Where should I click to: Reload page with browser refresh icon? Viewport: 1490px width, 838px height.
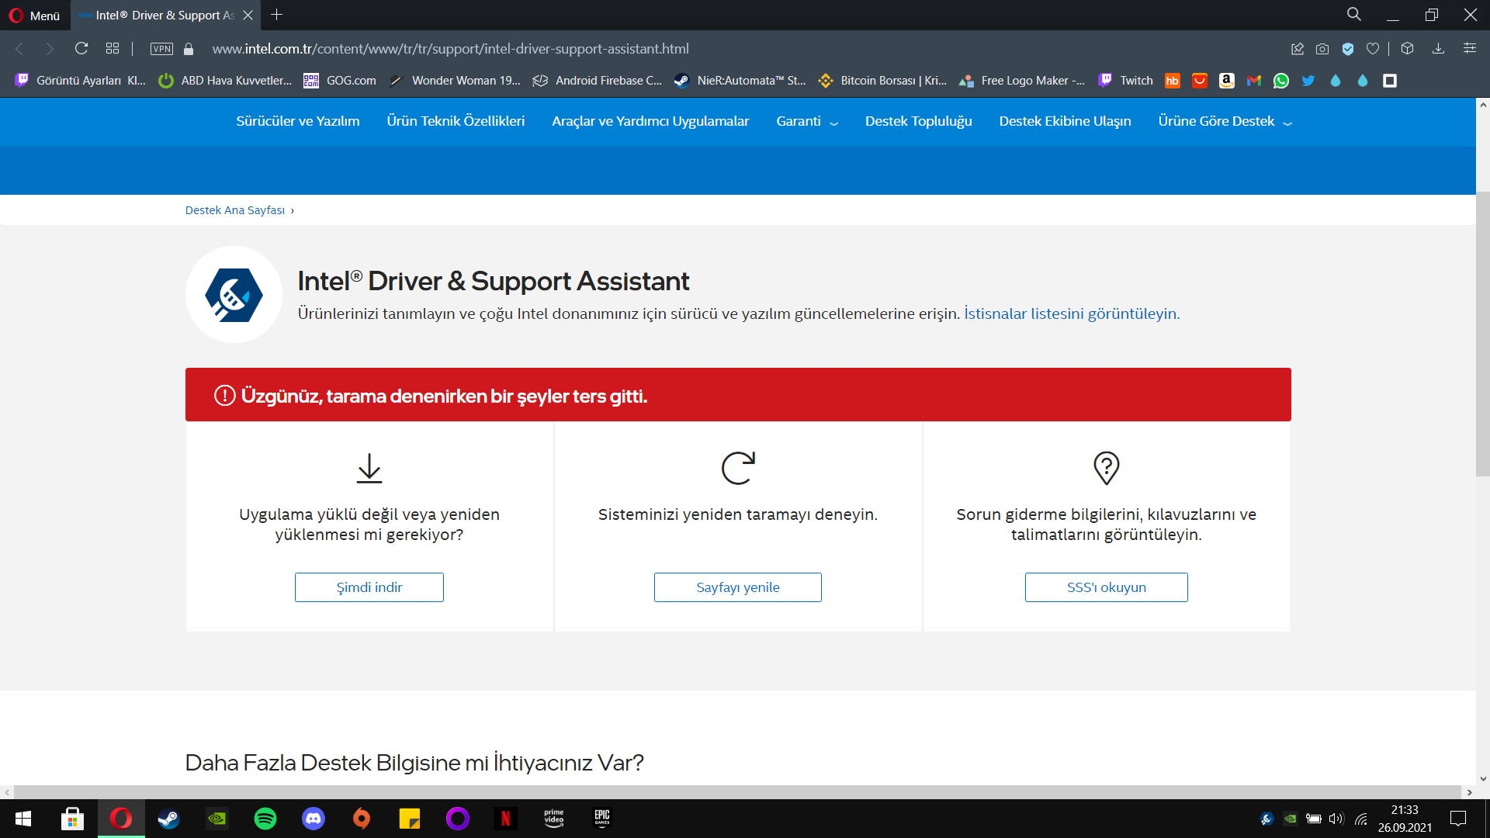pos(81,49)
